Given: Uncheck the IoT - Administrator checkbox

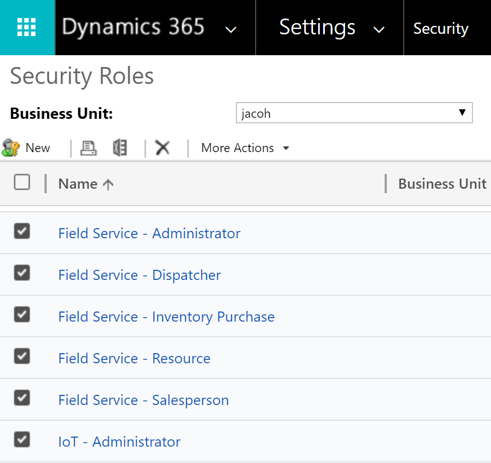Looking at the screenshot, I should (22, 440).
